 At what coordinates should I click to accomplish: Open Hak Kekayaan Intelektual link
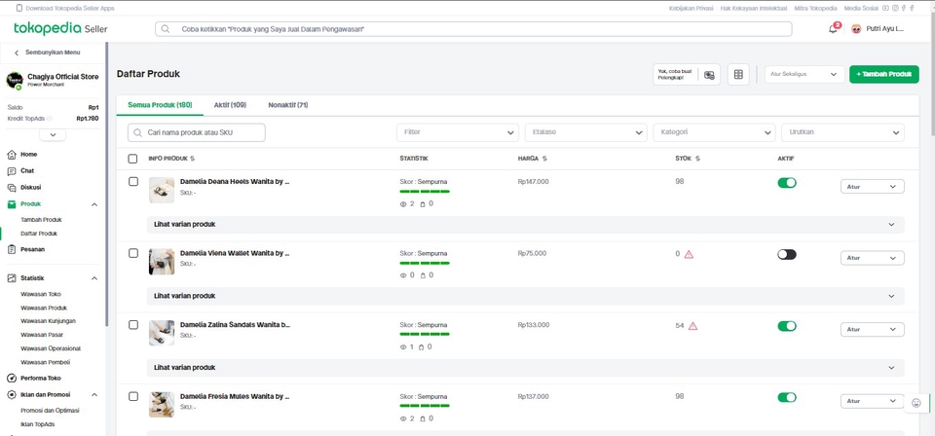click(x=754, y=9)
